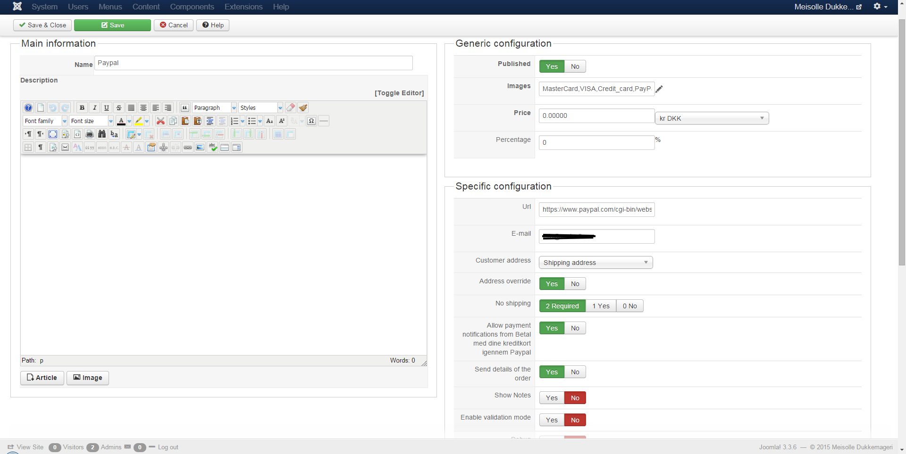Click the Percentage input field

tap(596, 142)
